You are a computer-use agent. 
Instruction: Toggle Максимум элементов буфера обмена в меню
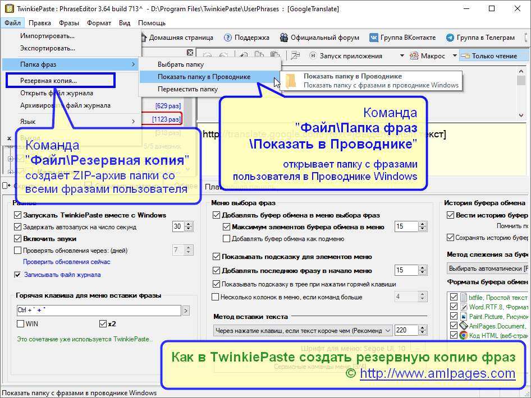227,227
